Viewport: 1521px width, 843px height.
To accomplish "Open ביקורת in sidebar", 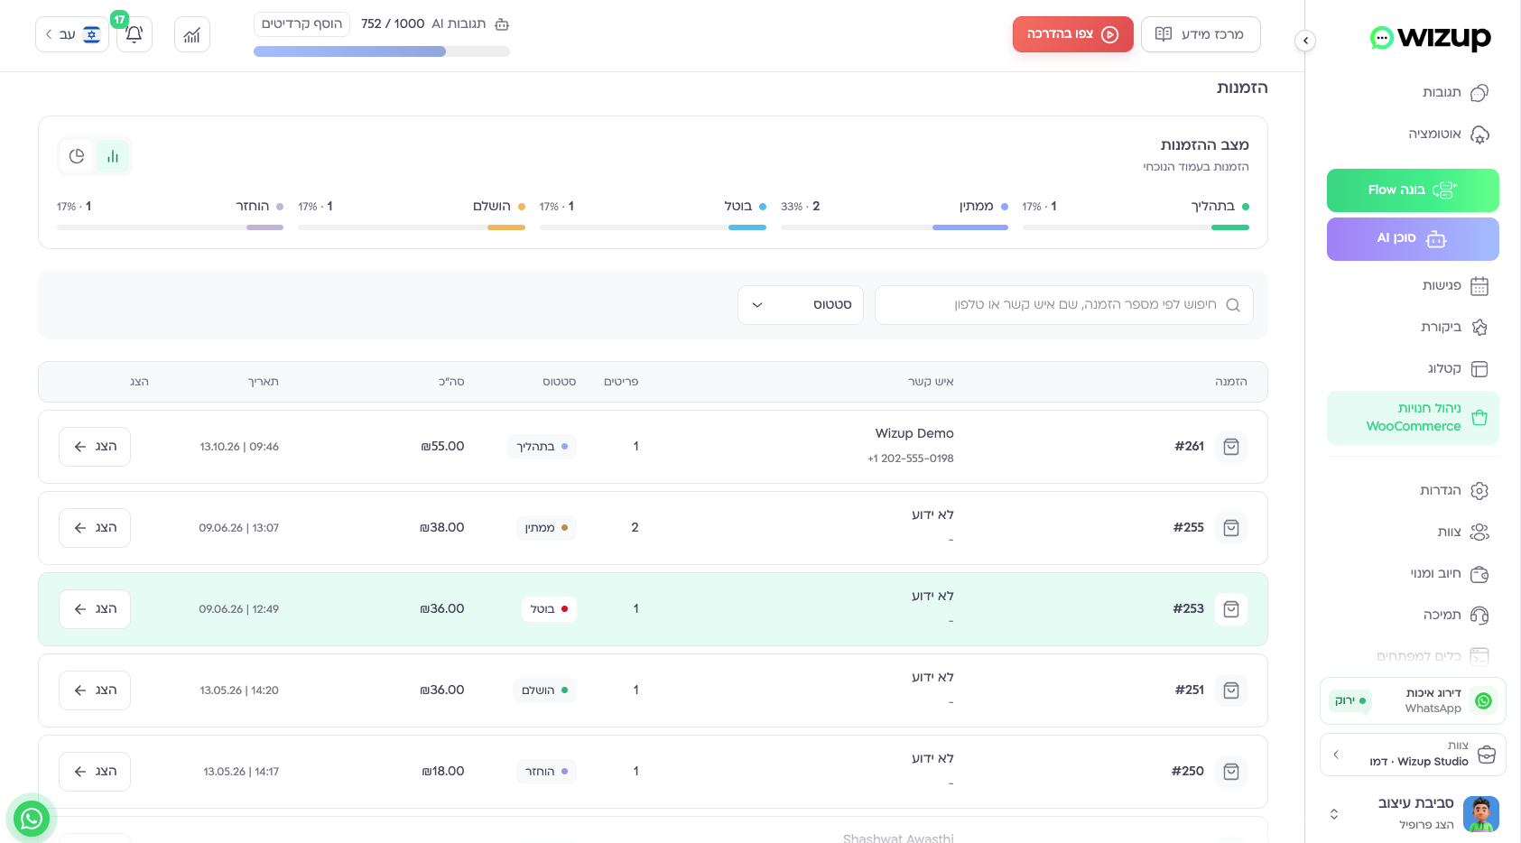I will pos(1413,327).
